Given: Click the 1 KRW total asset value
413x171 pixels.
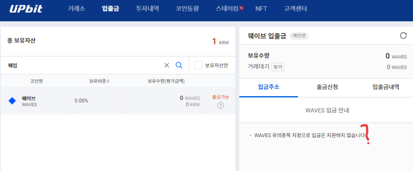Looking at the screenshot, I should pos(221,41).
